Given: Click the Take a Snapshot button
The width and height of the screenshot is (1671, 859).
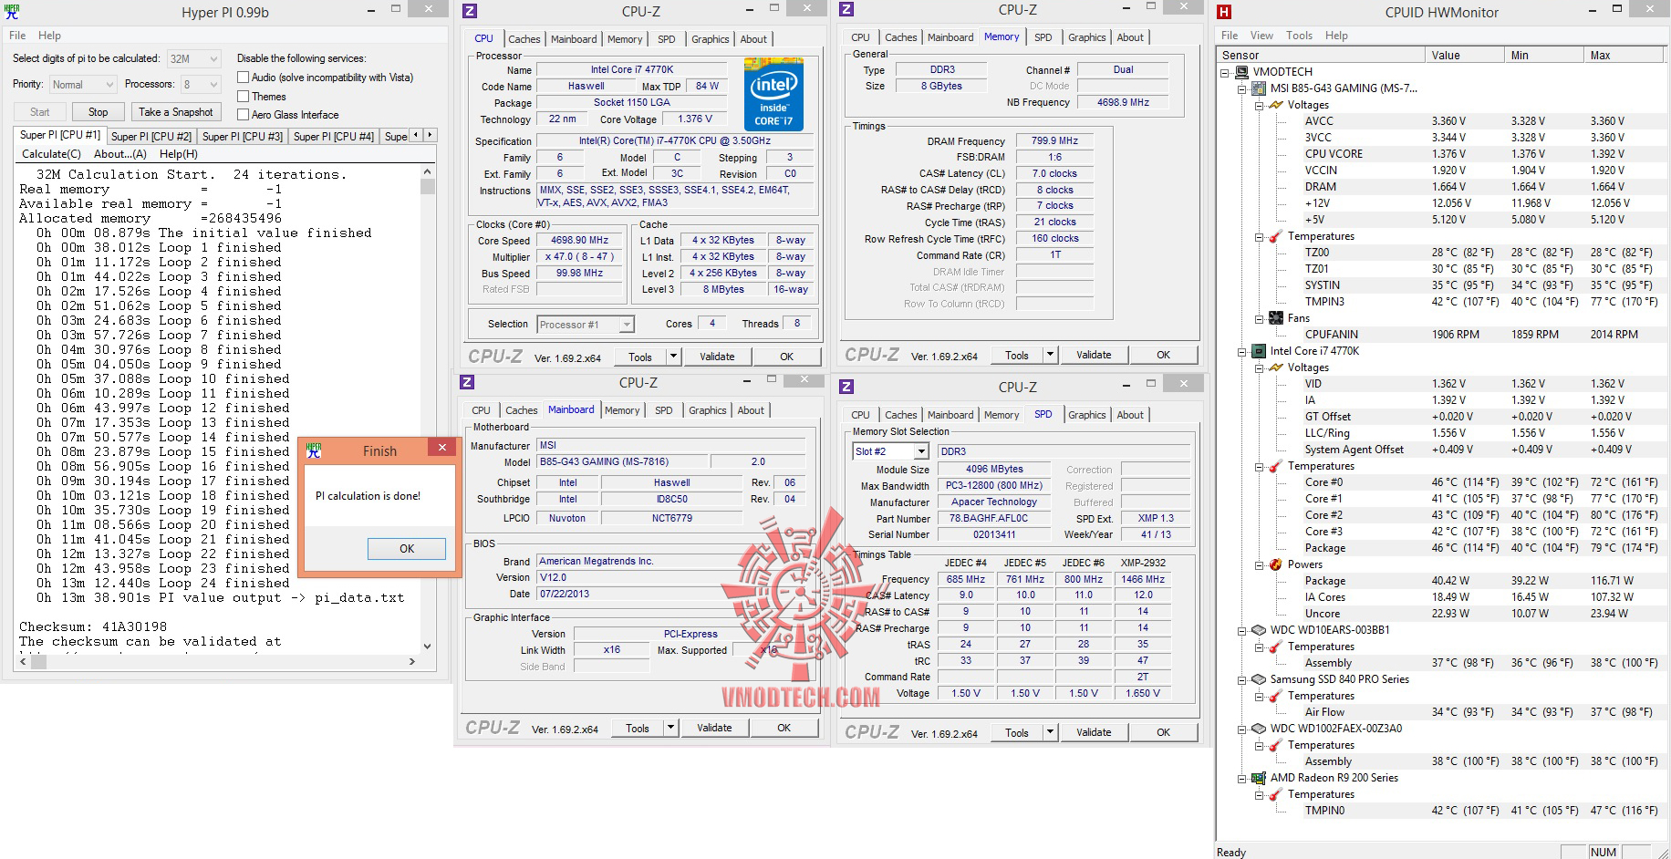Looking at the screenshot, I should coord(176,112).
